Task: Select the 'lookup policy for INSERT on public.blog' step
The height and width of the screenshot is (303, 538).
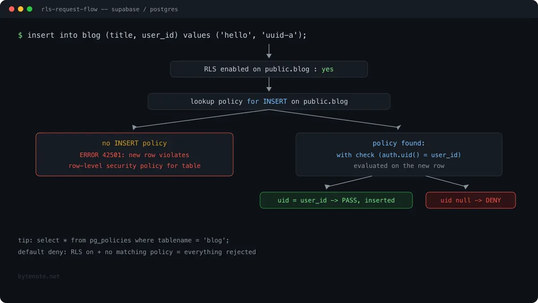Action: [269, 101]
